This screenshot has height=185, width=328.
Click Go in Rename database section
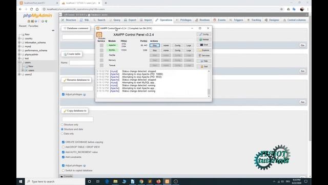point(302,102)
